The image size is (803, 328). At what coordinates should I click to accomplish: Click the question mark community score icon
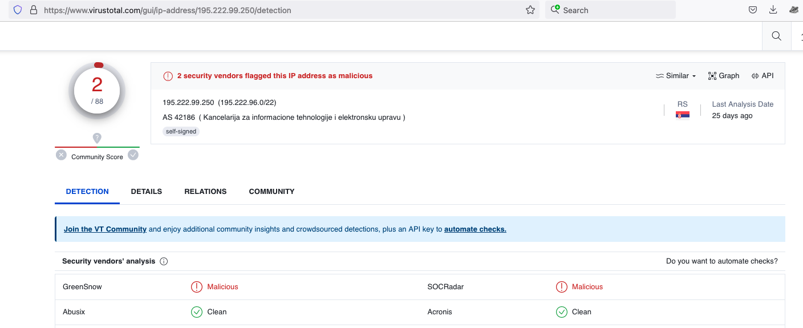coord(97,138)
